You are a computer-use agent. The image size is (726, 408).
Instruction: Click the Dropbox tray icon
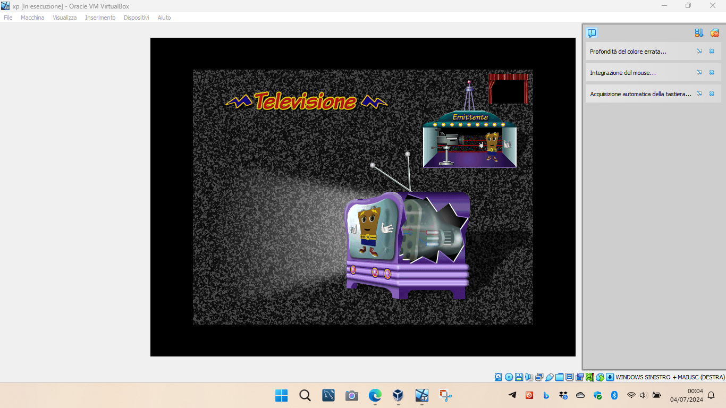(x=563, y=395)
